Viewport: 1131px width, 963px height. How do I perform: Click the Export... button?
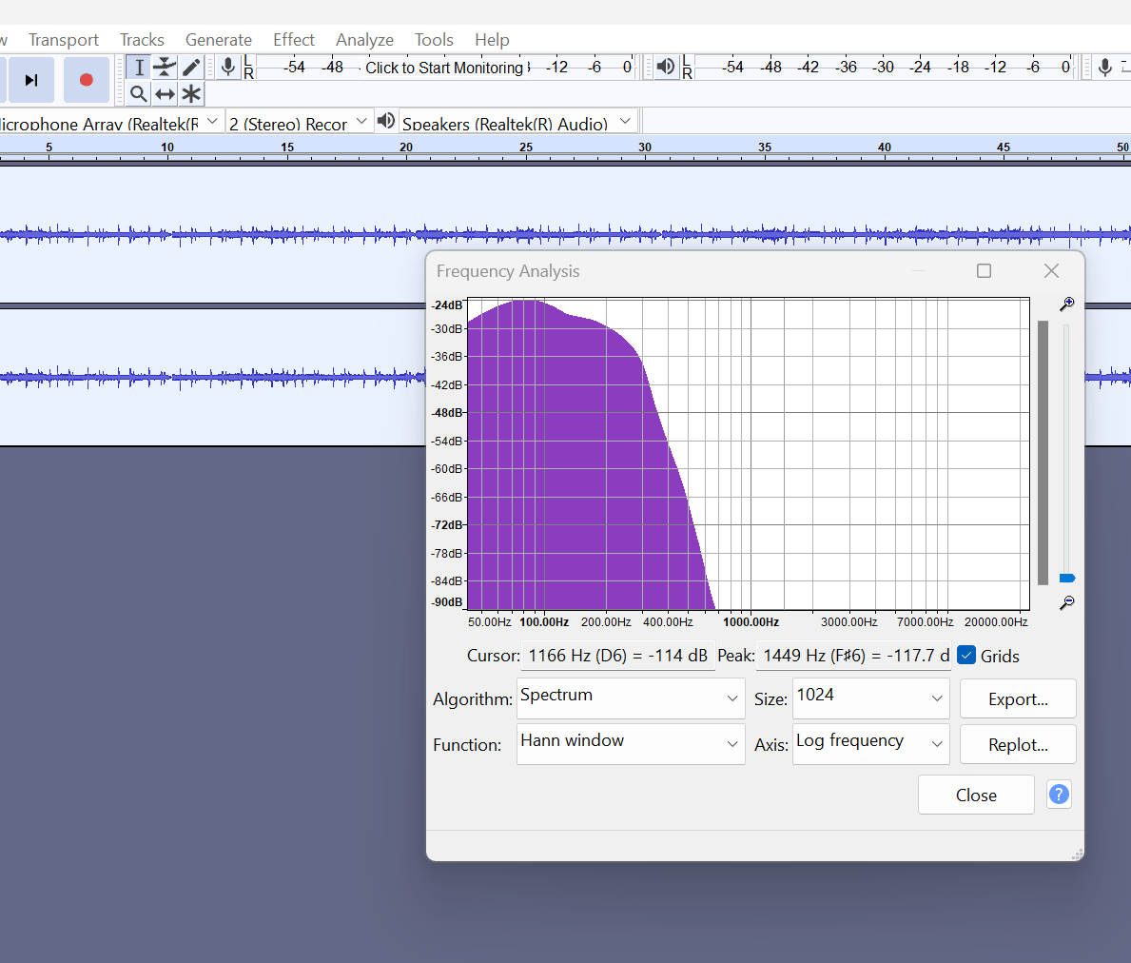pyautogui.click(x=1018, y=698)
